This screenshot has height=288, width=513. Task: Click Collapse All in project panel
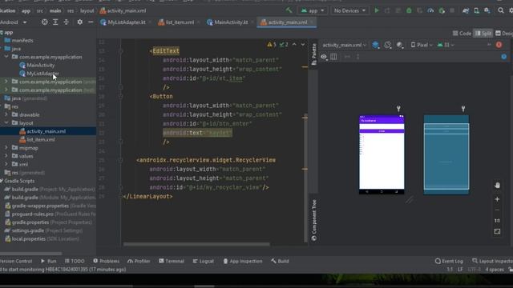[x=66, y=22]
